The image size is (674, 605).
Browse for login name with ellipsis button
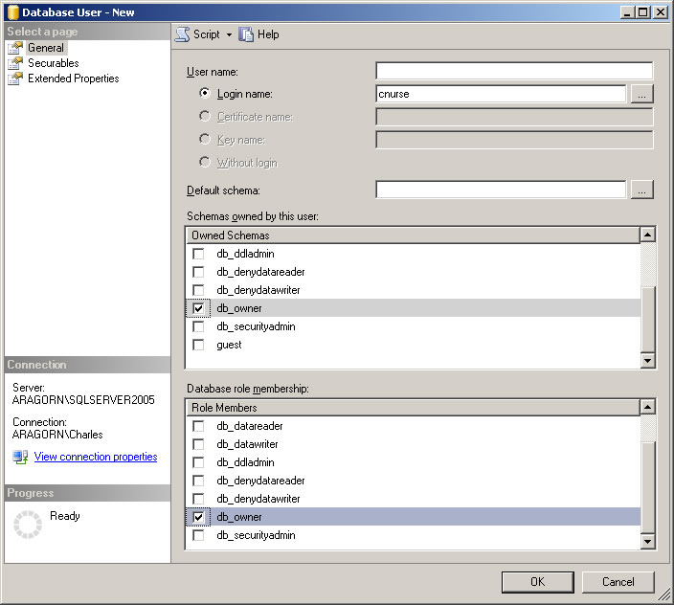(x=642, y=94)
